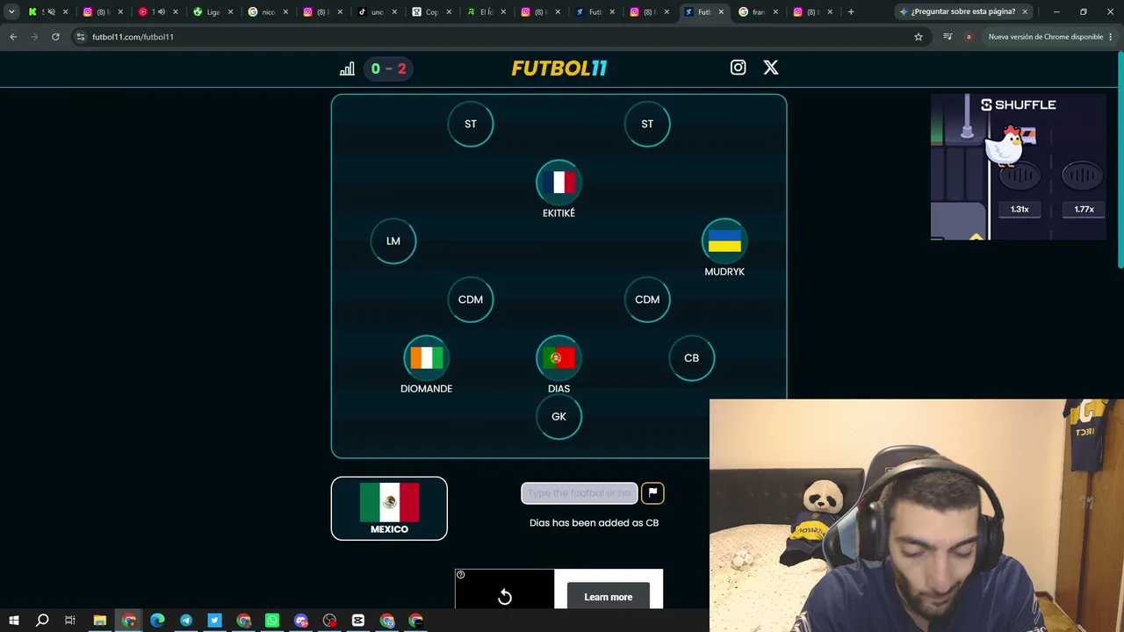This screenshot has height=632, width=1124.
Task: Open Futbol11's X (Twitter) icon
Action: pyautogui.click(x=771, y=68)
